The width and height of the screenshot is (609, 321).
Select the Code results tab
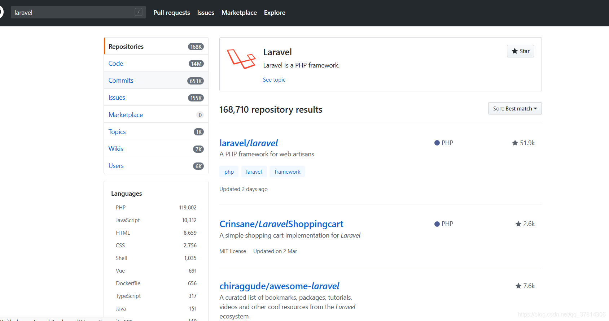[x=156, y=63]
